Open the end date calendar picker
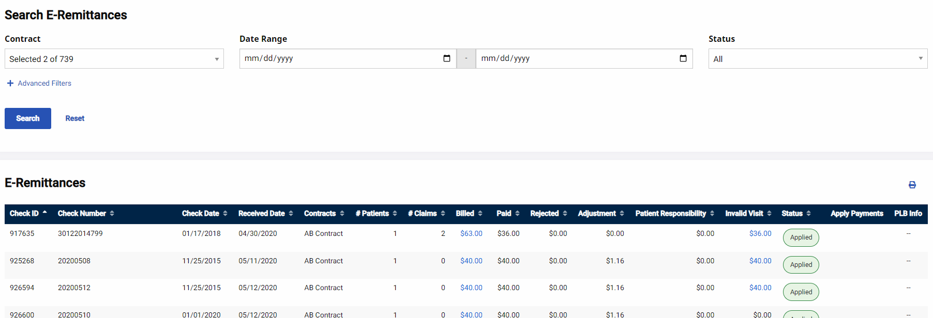933x318 pixels. [x=683, y=58]
